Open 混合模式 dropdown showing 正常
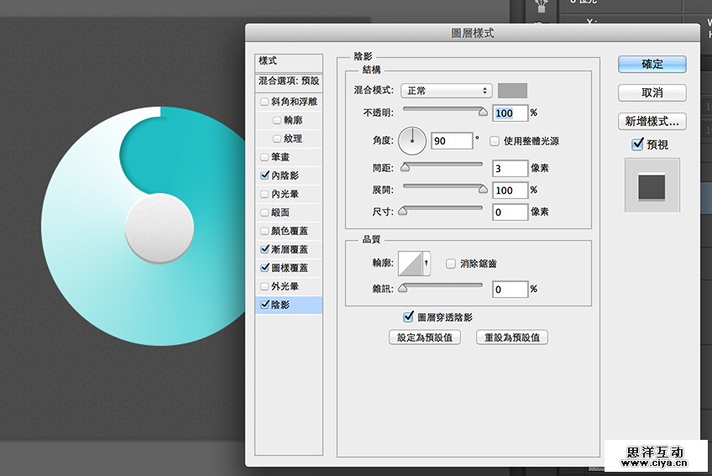This screenshot has height=476, width=712. [447, 91]
